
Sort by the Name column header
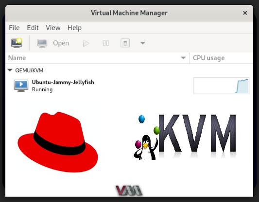point(98,58)
